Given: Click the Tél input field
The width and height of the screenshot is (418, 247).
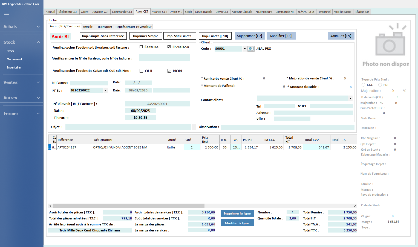Looking at the screenshot, I should [x=279, y=106].
